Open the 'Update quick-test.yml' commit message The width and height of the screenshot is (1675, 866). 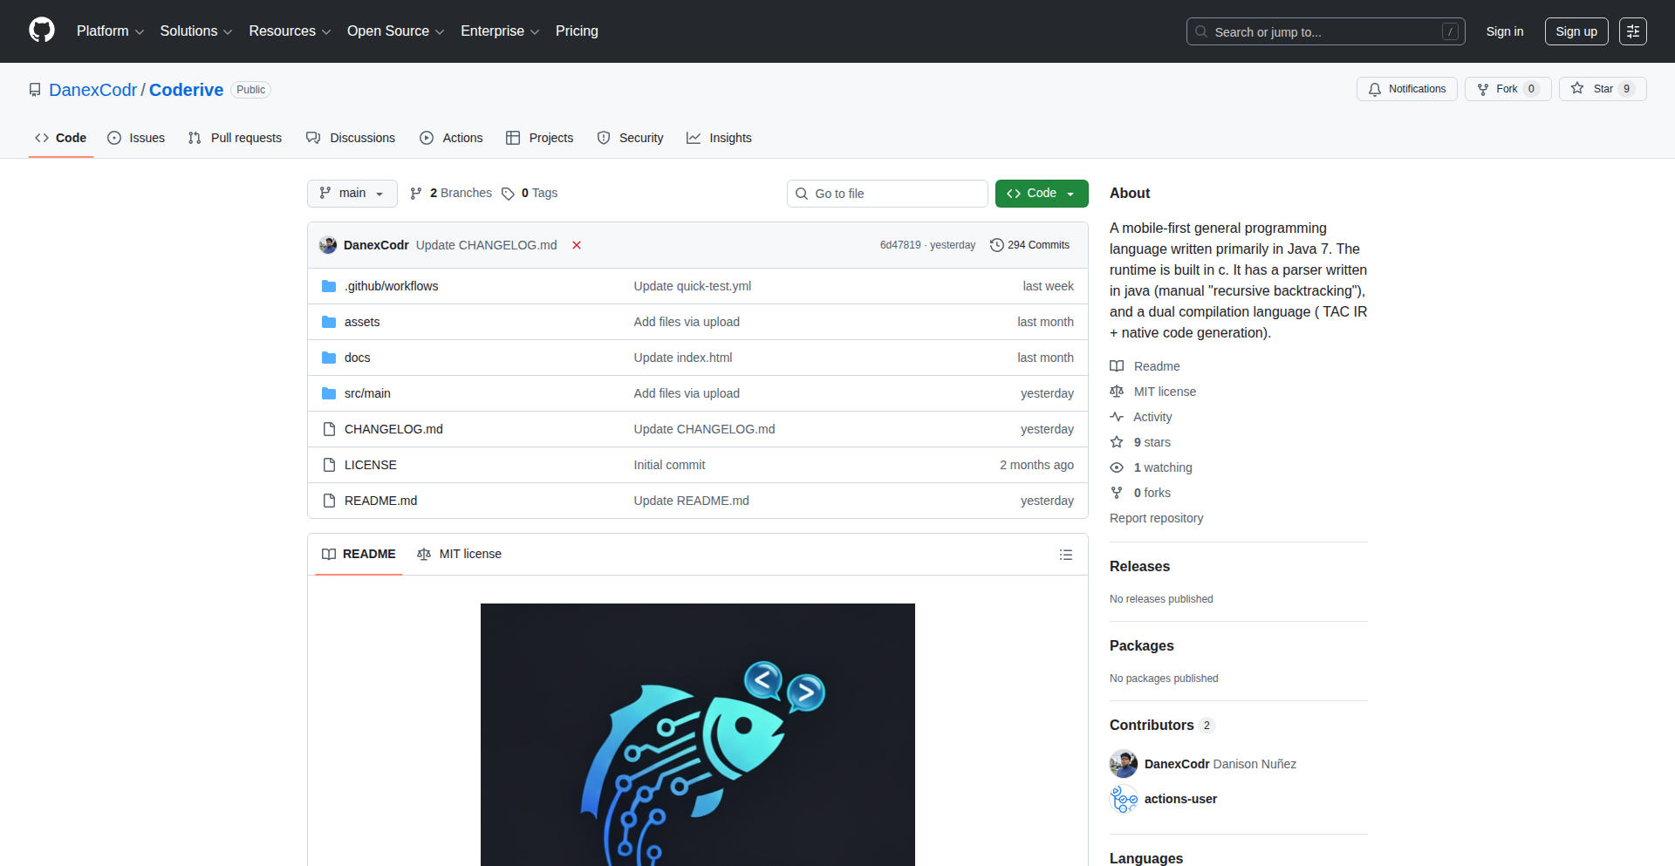click(693, 286)
